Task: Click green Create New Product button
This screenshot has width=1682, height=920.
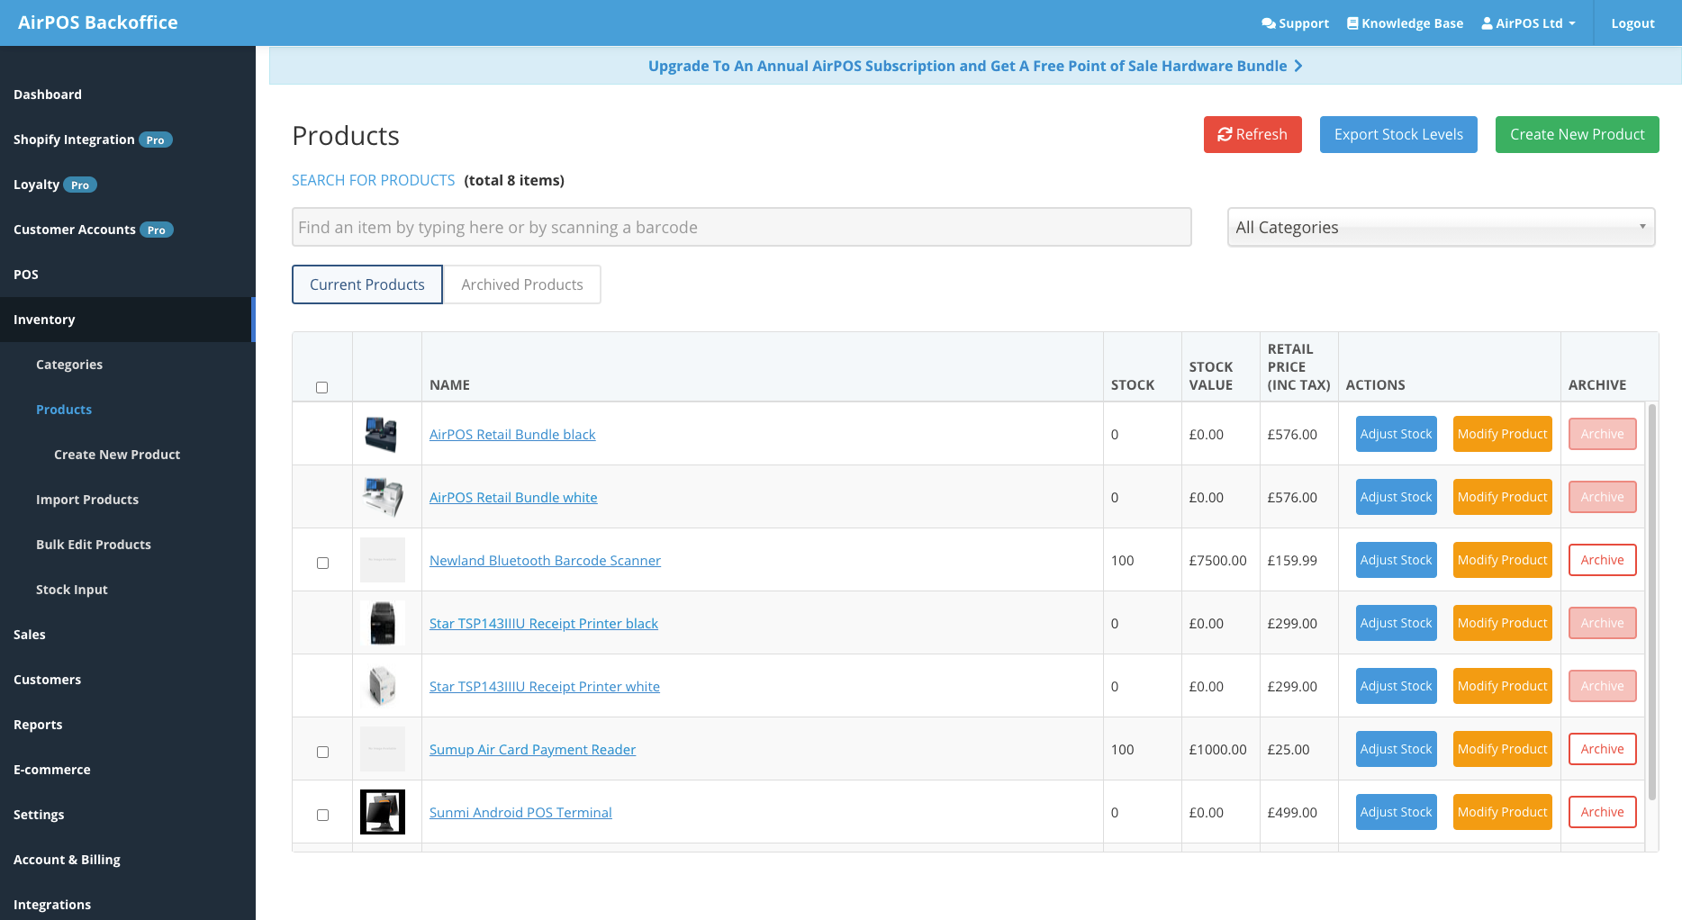Action: (1577, 134)
